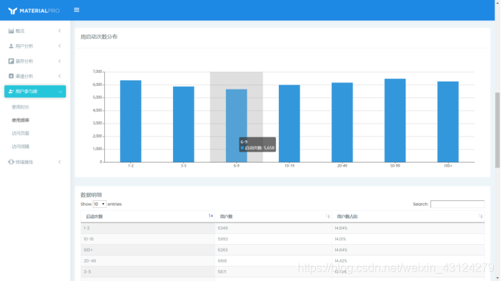Open the 概况 overview chart icon
The width and height of the screenshot is (501, 281).
(x=11, y=31)
